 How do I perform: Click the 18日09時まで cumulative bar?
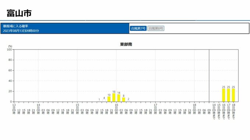click(233, 95)
